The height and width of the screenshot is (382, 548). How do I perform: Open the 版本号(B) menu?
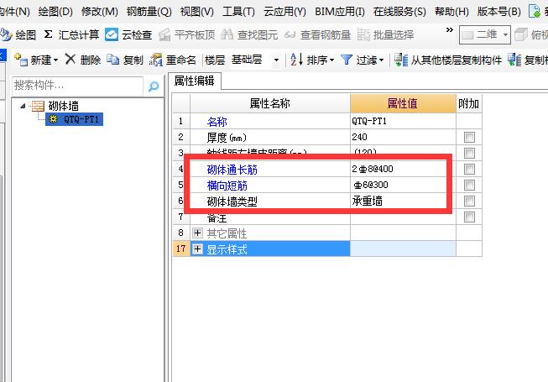[498, 12]
